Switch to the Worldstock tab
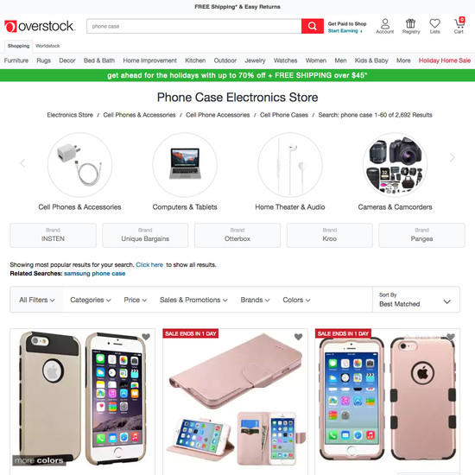This screenshot has width=475, height=475. click(47, 46)
